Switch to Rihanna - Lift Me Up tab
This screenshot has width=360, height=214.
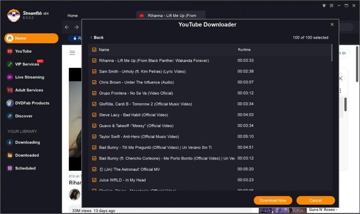(x=171, y=15)
